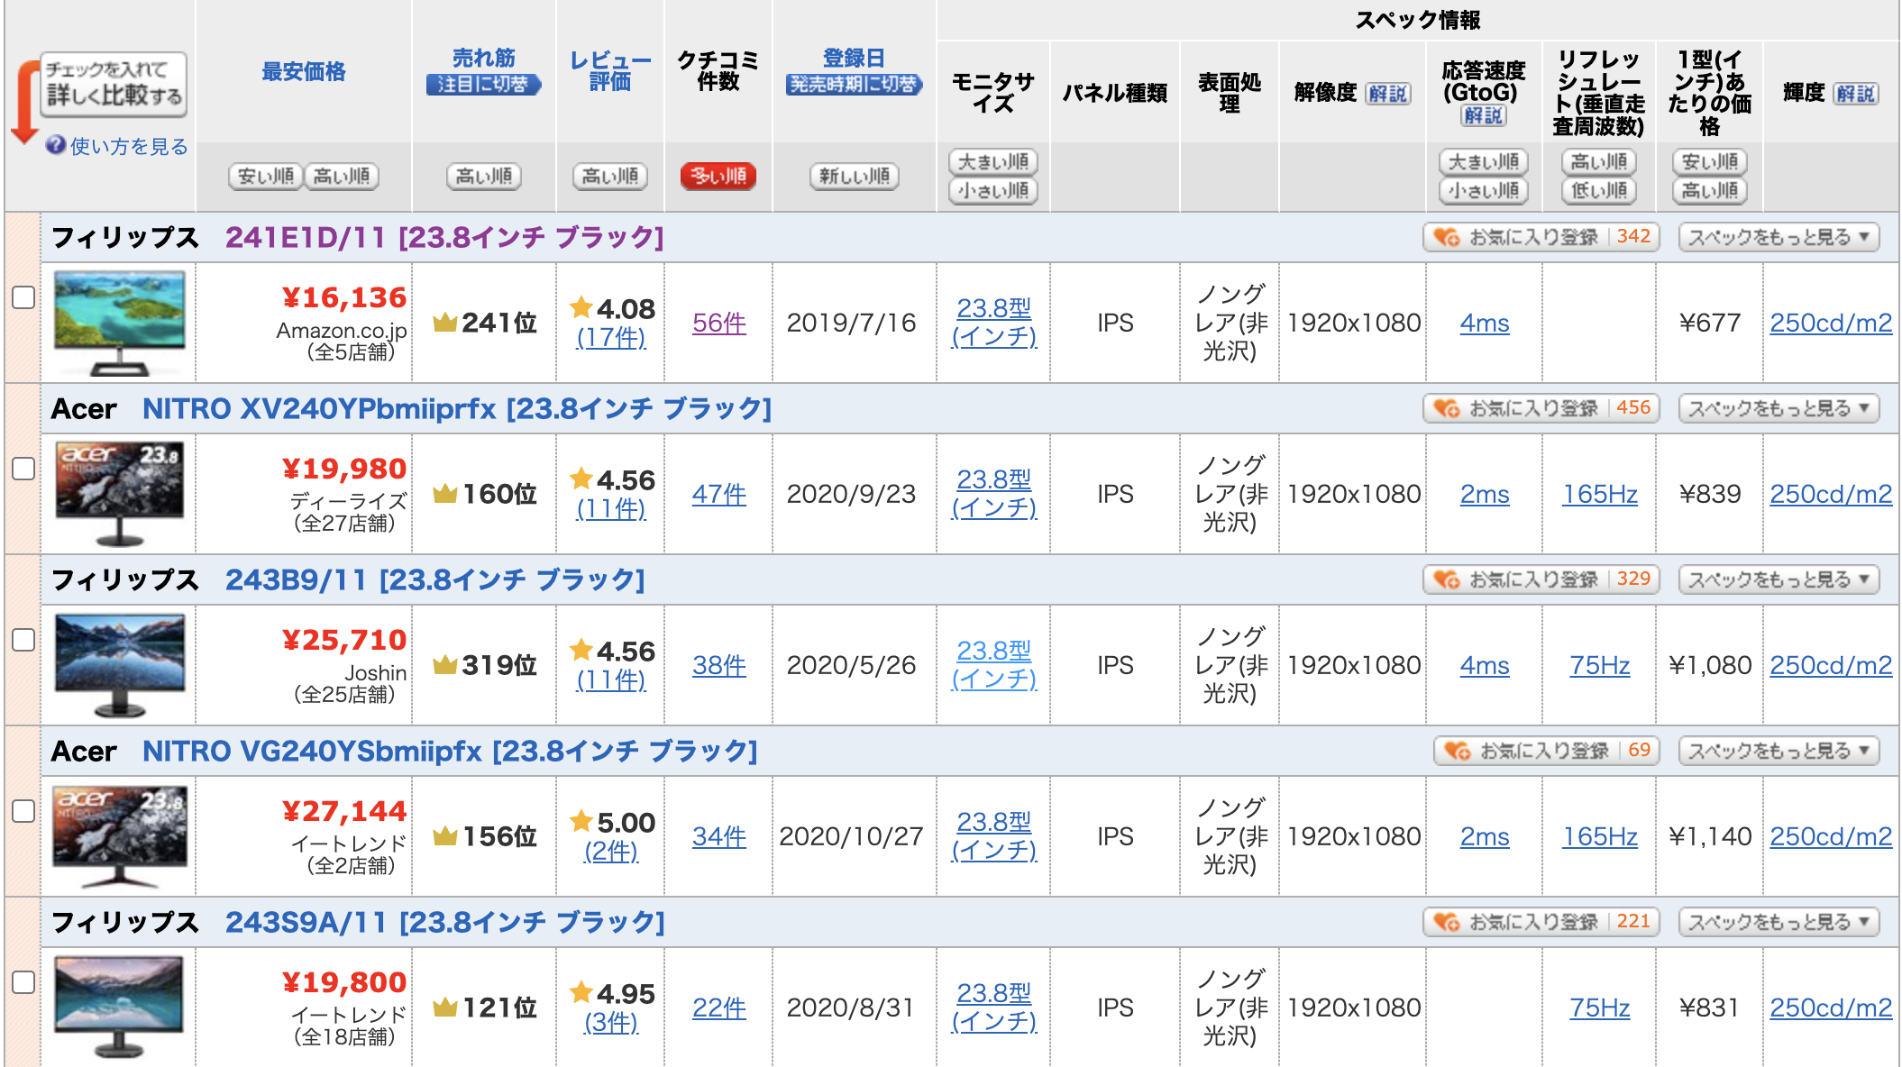Open the 243S9A/11 monitor thumbnail
The image size is (1902, 1067).
(120, 1008)
